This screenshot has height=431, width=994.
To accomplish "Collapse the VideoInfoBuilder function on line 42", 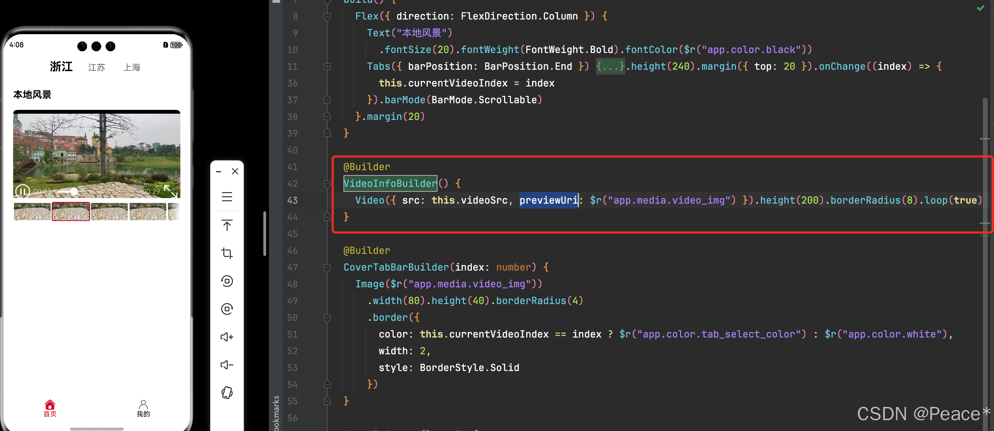I will 327,184.
